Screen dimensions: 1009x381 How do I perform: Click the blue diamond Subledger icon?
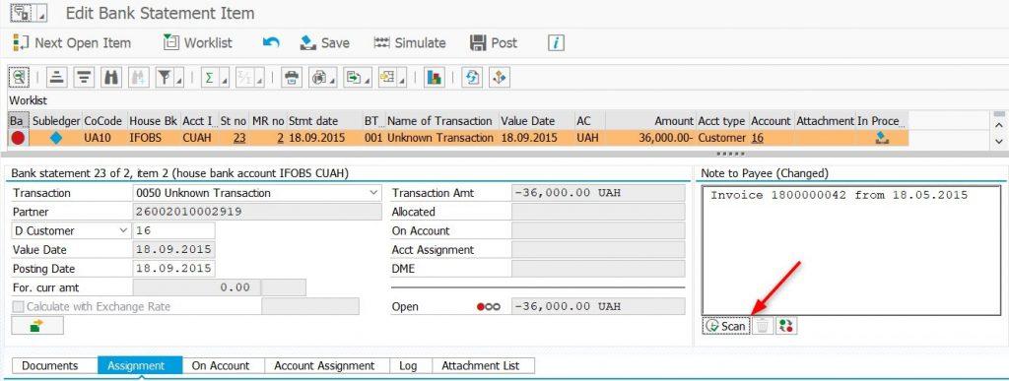(x=56, y=138)
